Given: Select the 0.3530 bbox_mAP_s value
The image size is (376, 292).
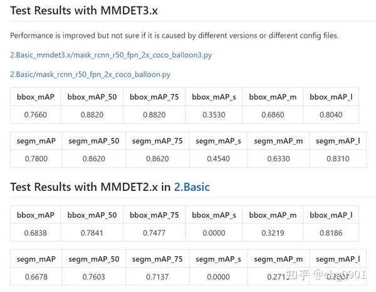Looking at the screenshot, I should (214, 115).
